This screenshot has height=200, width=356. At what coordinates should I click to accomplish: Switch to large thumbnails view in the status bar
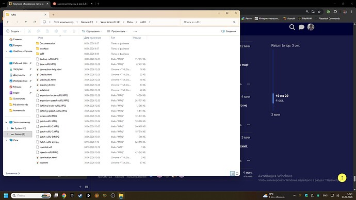pos(237,173)
